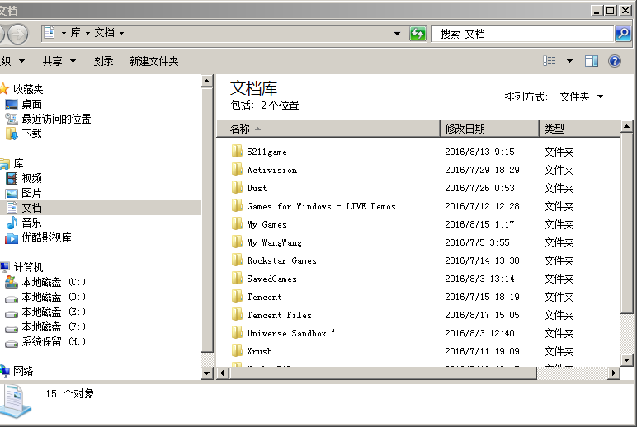Sort by 修改日期 column header
Screen dimensions: 637x427
tap(490, 129)
